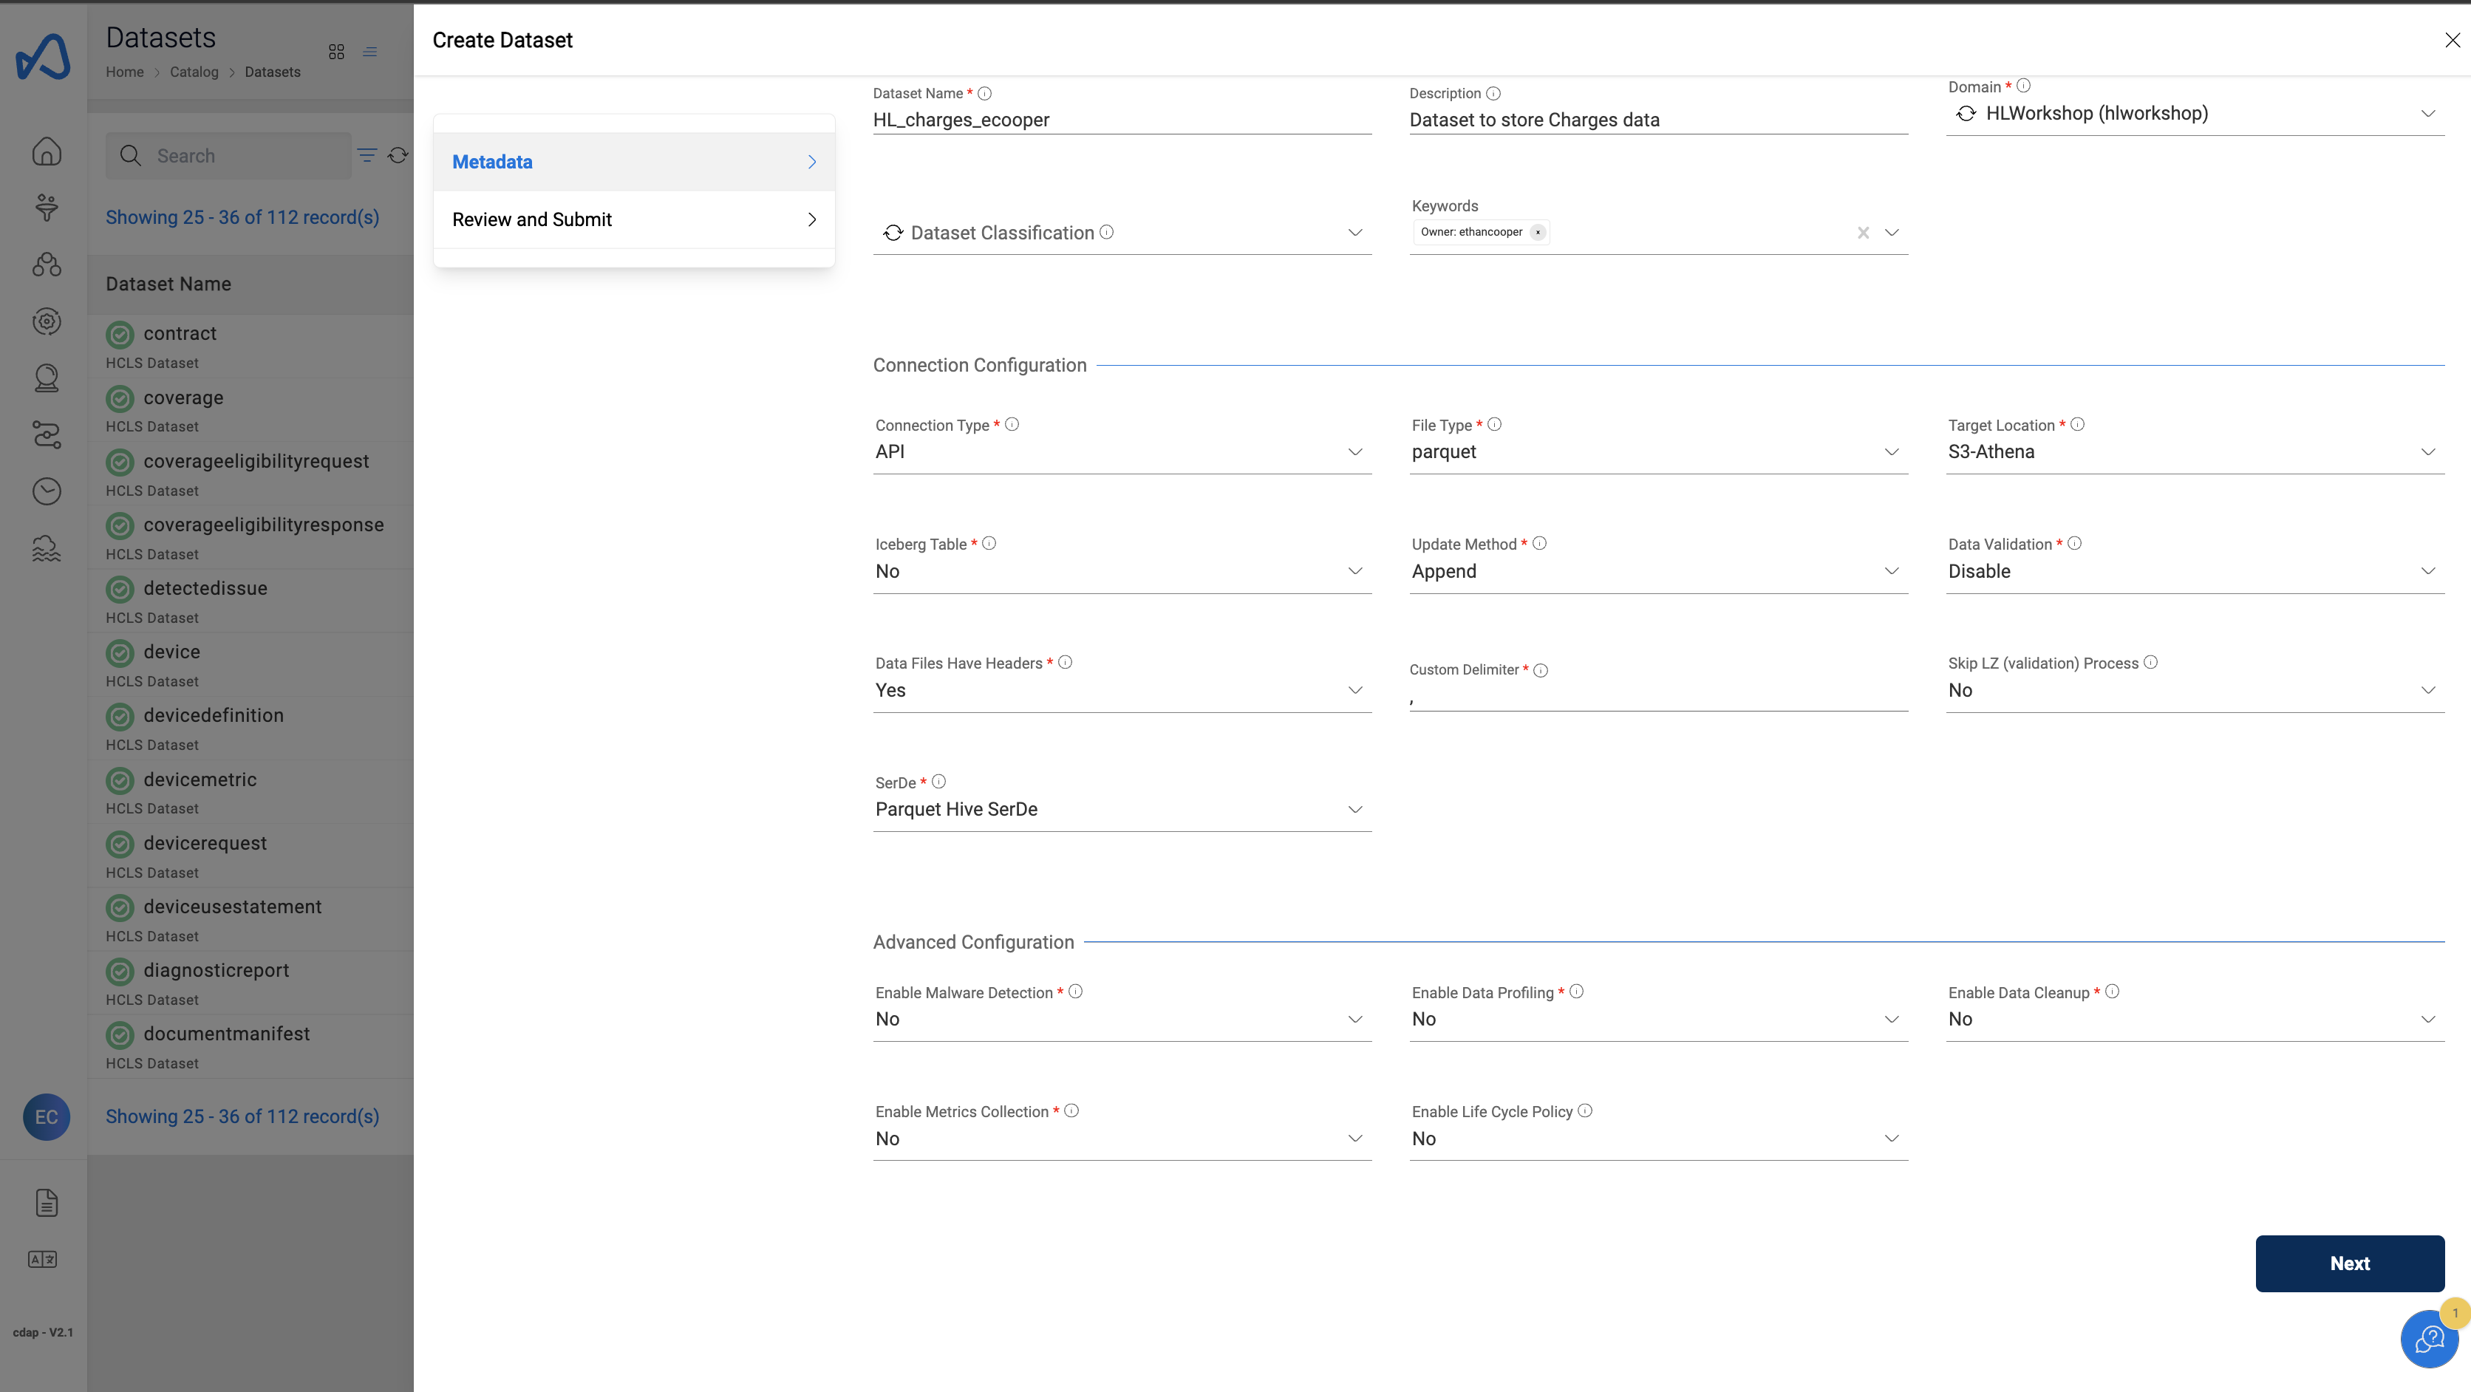Click Catalog in the breadcrumb
The image size is (2471, 1392).
click(x=194, y=72)
